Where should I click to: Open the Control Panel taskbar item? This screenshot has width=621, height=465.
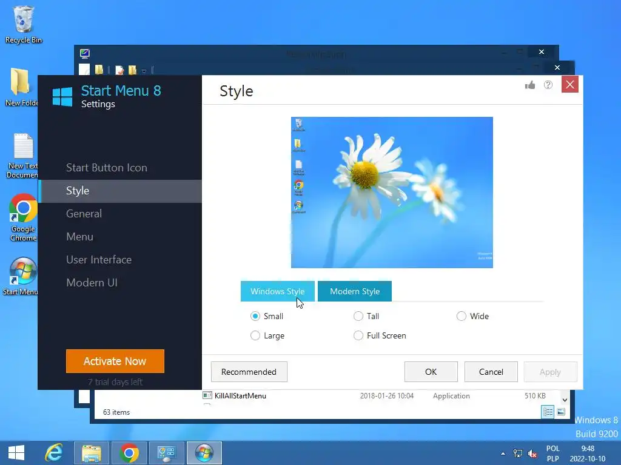(x=167, y=453)
